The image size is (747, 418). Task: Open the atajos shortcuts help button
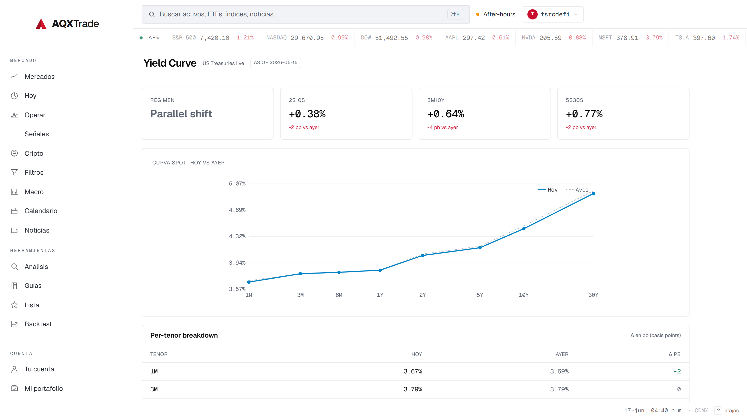tap(727, 411)
